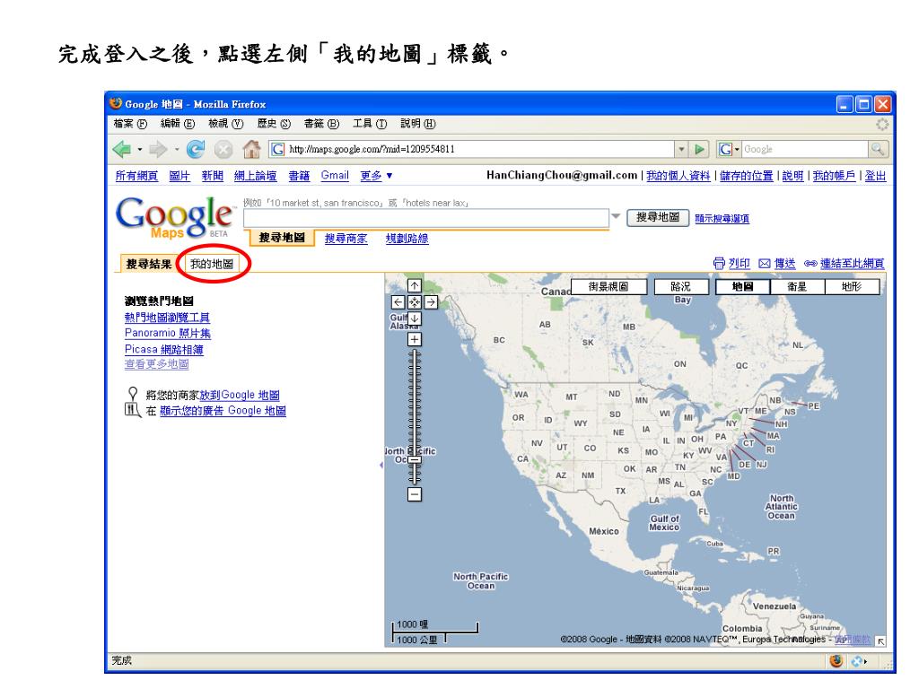
Task: Click the Firefox Google search field
Action: click(805, 150)
